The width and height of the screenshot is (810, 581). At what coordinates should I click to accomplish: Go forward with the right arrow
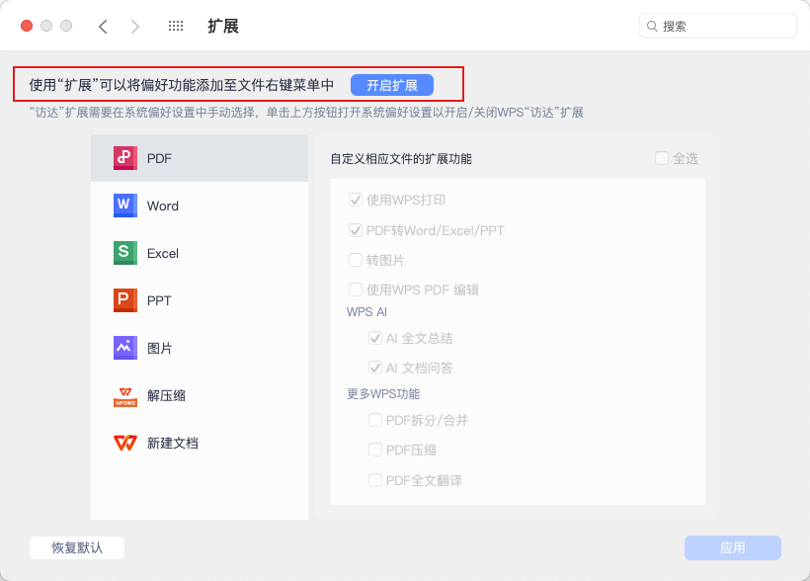pos(134,27)
